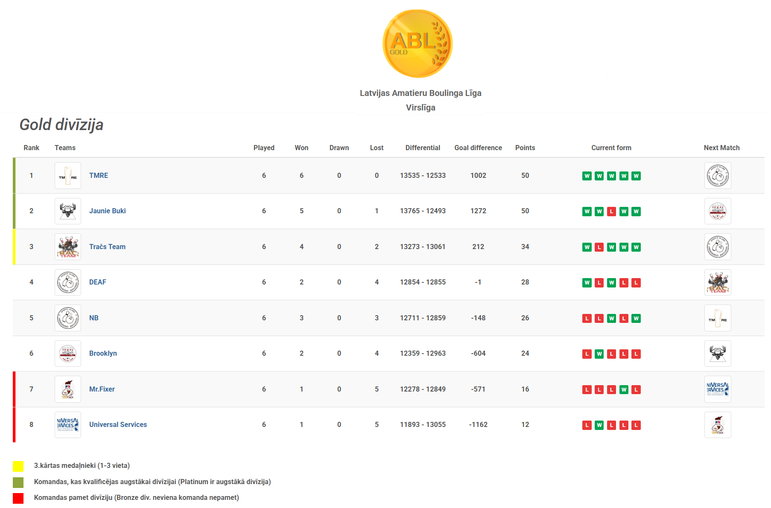This screenshot has width=771, height=508.
Task: Click the Rank column header
Action: (31, 148)
